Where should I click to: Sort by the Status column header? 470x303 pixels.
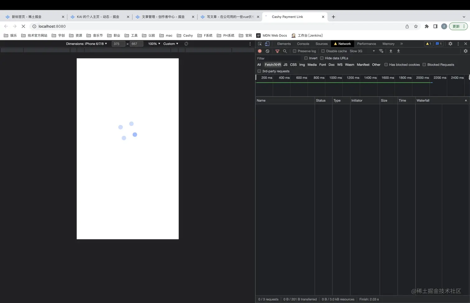[323, 100]
